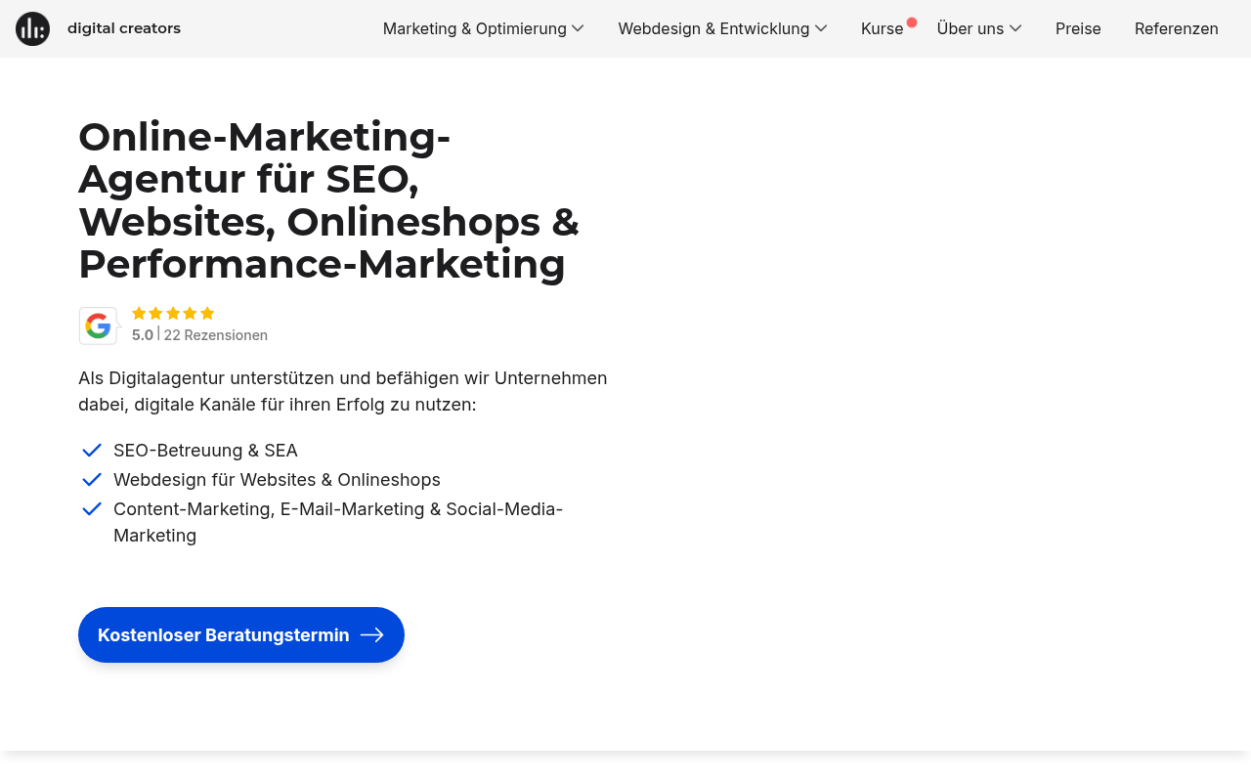The height and width of the screenshot is (782, 1251).
Task: Open the Preise page
Action: (1078, 28)
